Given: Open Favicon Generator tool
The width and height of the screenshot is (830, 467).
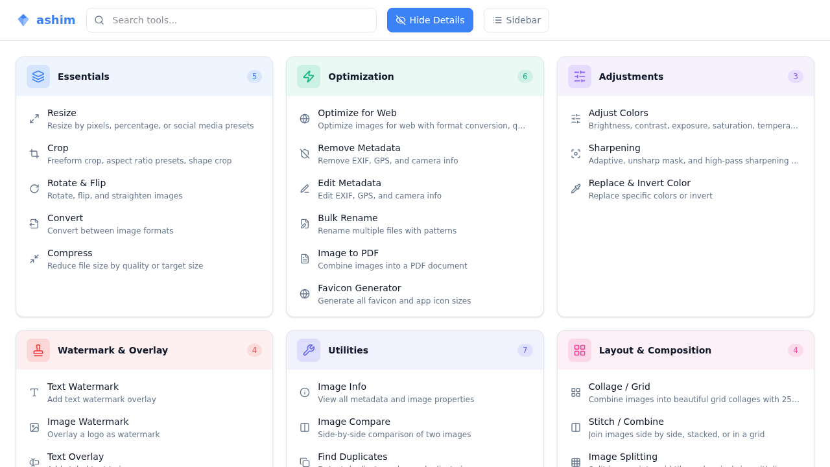Looking at the screenshot, I should [x=415, y=294].
